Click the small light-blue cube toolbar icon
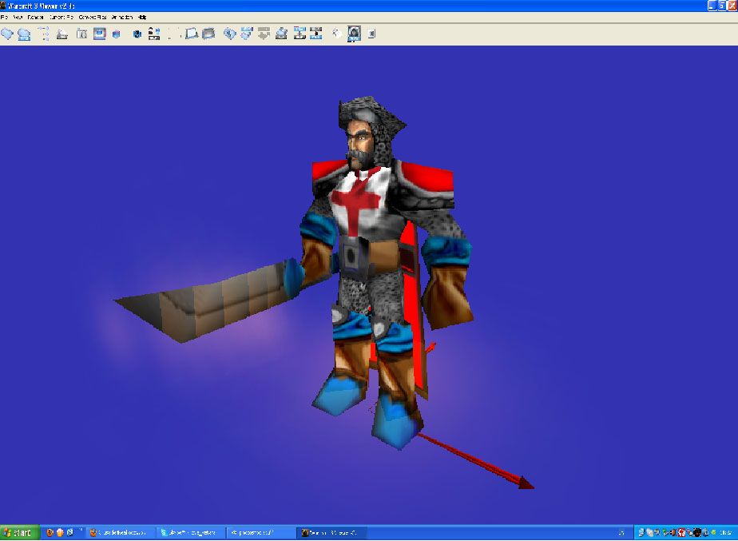 pyautogui.click(x=117, y=34)
